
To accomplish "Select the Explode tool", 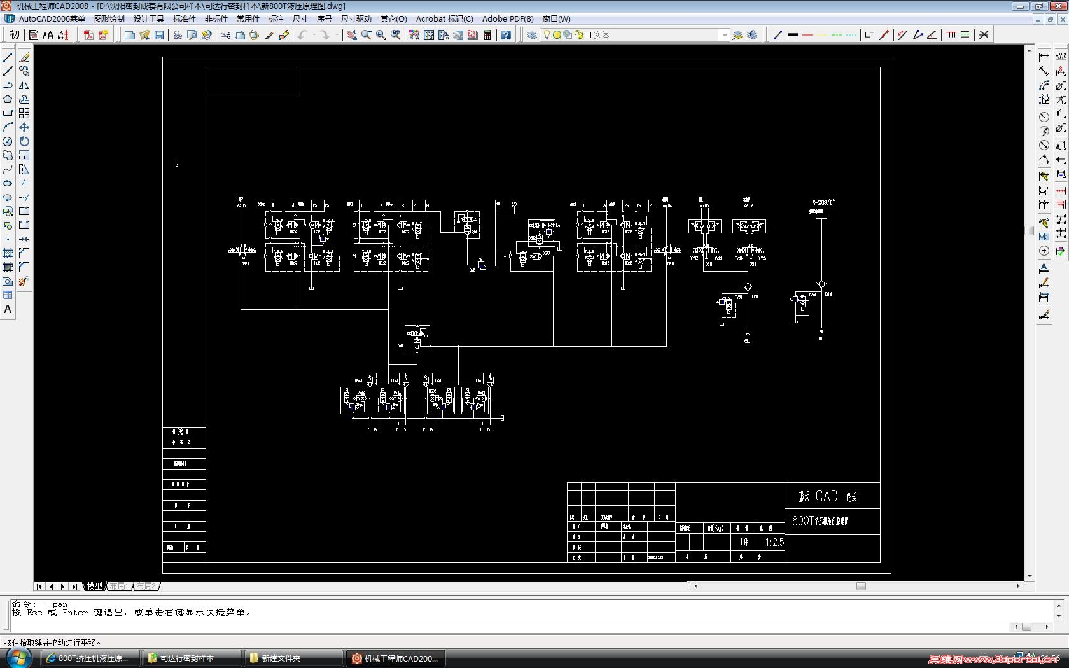I will click(24, 281).
